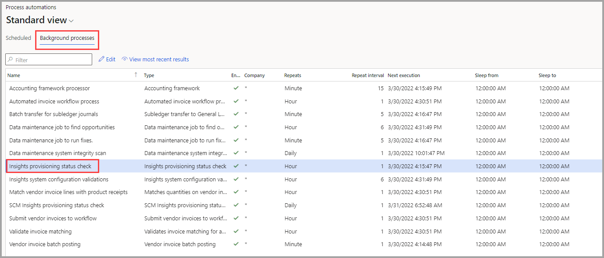604x258 pixels.
Task: Select SCM Insights provisioning status check name
Action: click(57, 205)
